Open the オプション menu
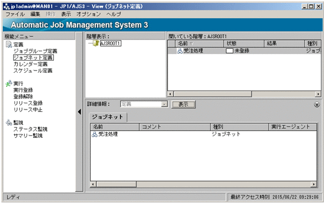The image size is (326, 204). (x=89, y=14)
